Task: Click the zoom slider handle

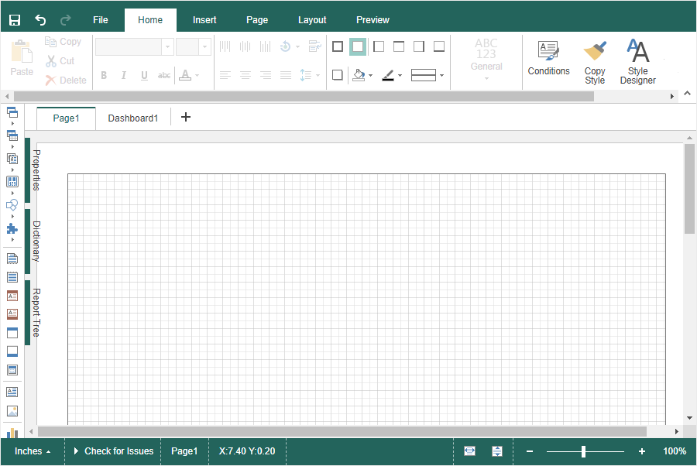Action: pos(583,451)
